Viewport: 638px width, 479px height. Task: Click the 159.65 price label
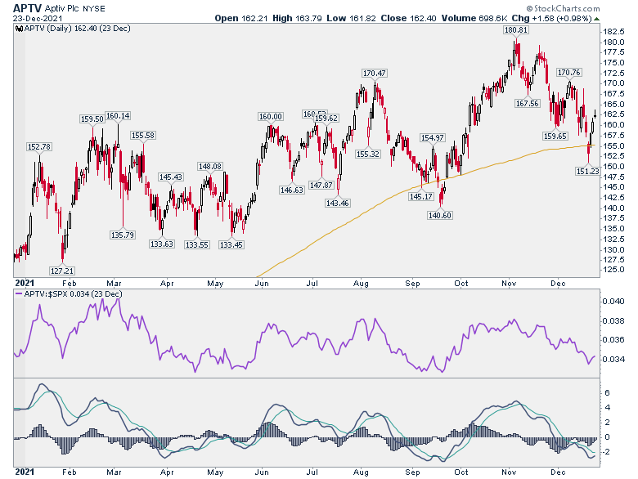click(x=555, y=136)
